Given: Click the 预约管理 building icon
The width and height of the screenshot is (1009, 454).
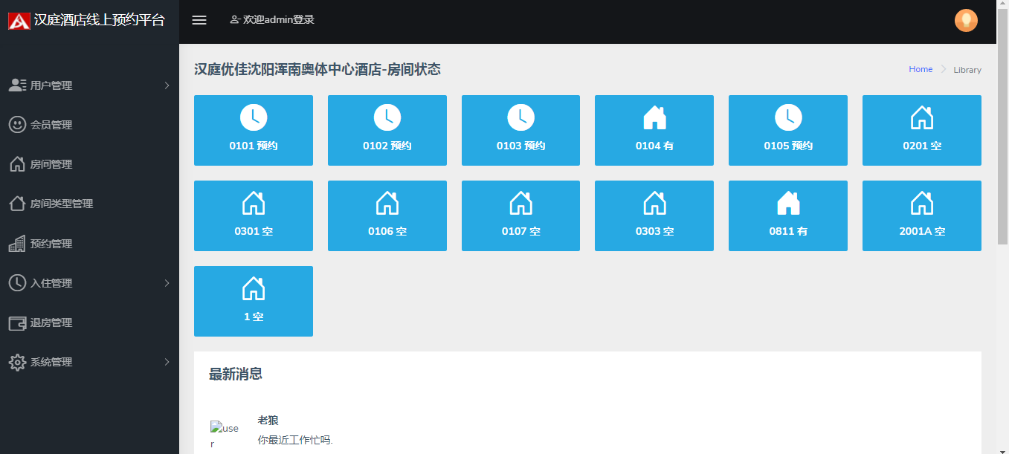Looking at the screenshot, I should point(17,243).
